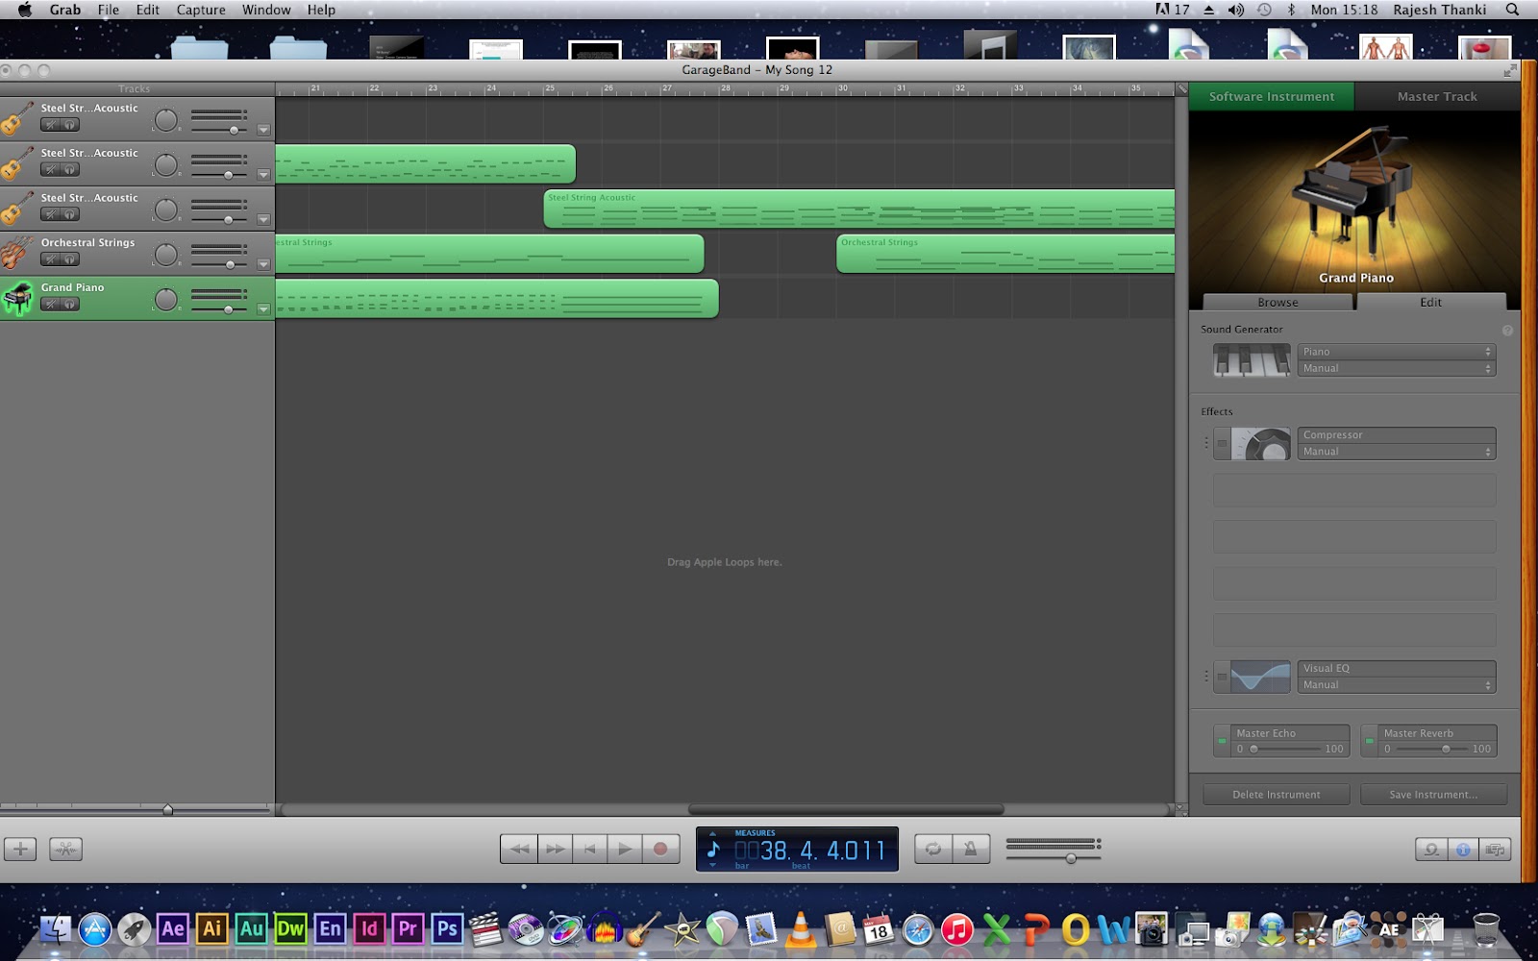This screenshot has height=961, width=1538.
Task: Expand automation for the Orchestral Strings track
Action: coord(263,264)
